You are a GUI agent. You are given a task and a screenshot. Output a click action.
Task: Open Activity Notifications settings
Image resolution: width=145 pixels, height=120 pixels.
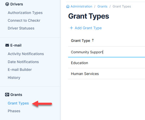pyautogui.click(x=26, y=54)
